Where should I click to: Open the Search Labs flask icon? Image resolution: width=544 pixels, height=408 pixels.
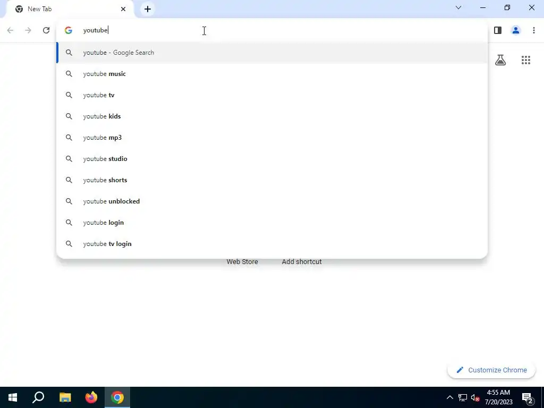500,60
